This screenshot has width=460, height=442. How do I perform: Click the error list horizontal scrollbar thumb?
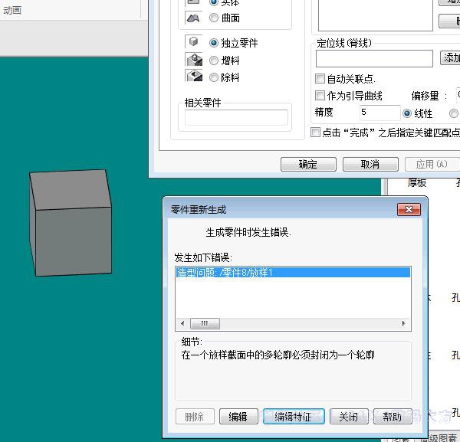205,323
